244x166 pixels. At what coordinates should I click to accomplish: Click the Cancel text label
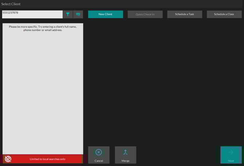(99, 161)
